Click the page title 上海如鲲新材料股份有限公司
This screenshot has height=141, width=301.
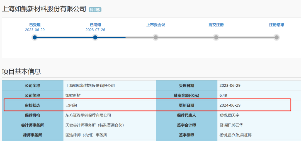click(x=44, y=9)
